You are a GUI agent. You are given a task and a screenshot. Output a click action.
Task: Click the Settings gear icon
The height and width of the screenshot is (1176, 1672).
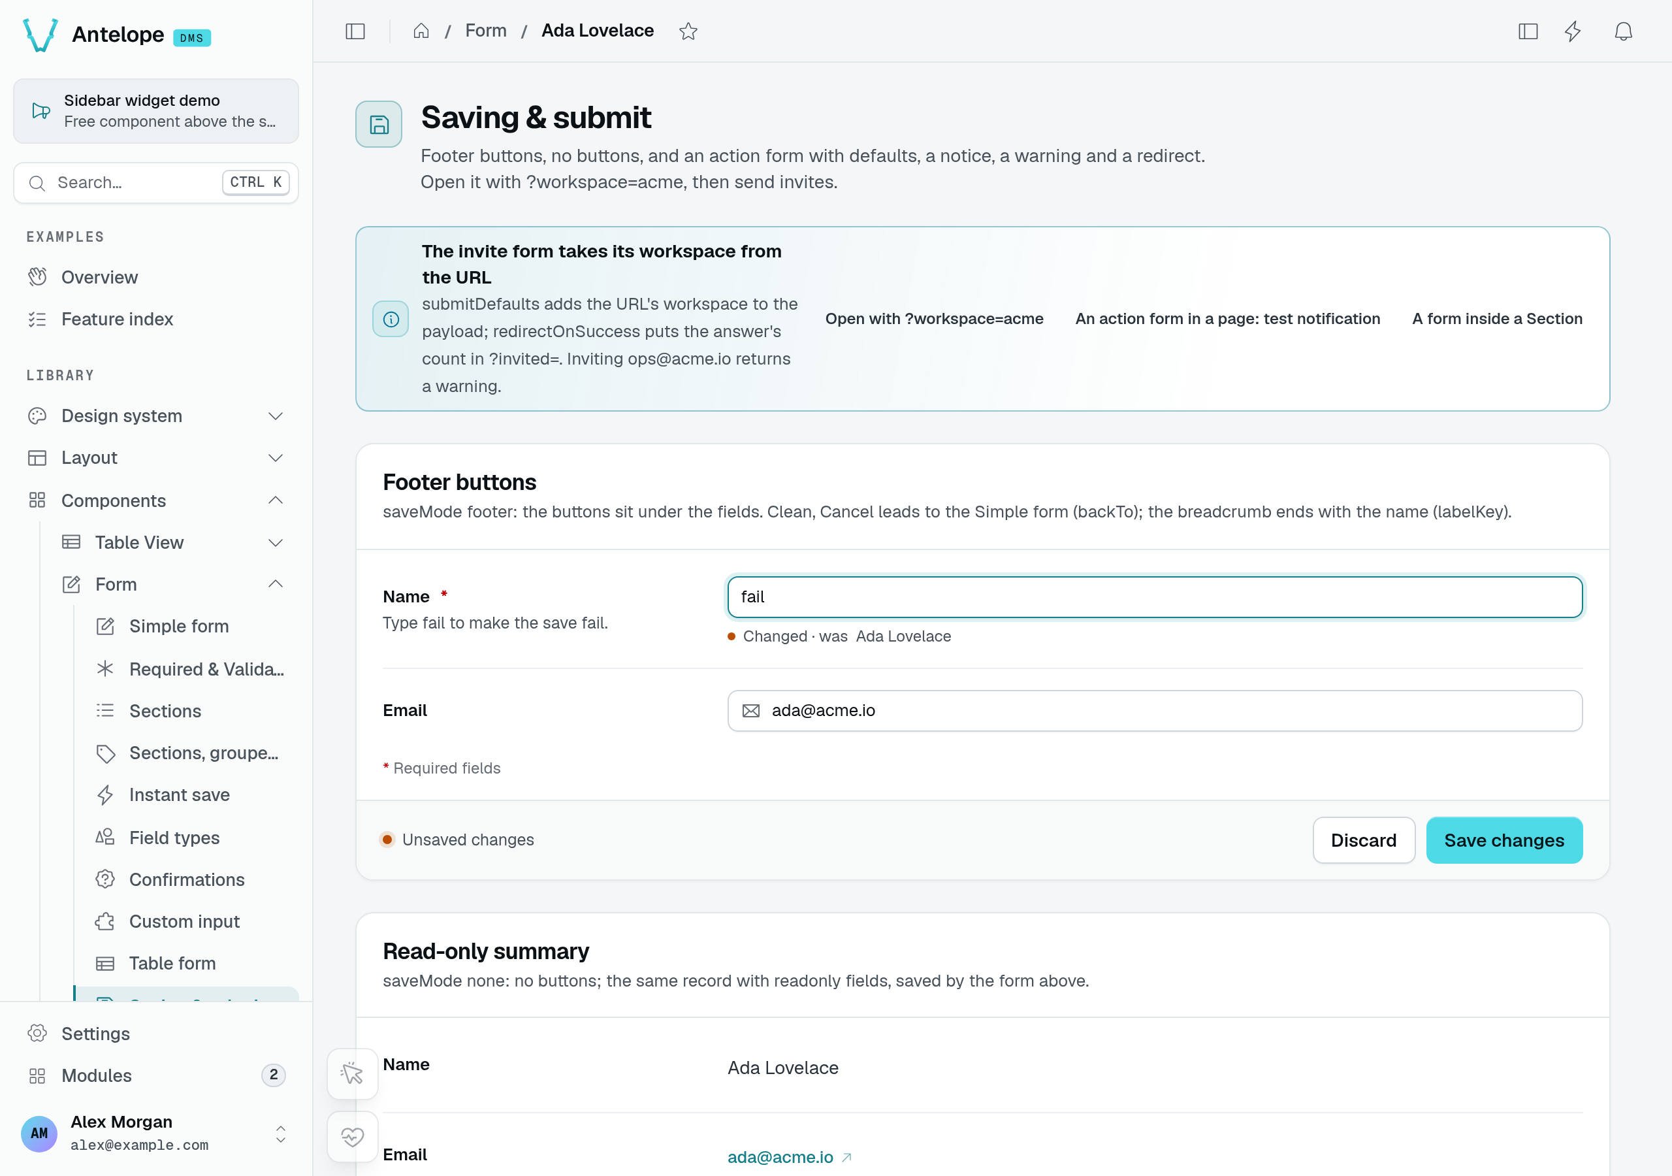click(x=37, y=1033)
